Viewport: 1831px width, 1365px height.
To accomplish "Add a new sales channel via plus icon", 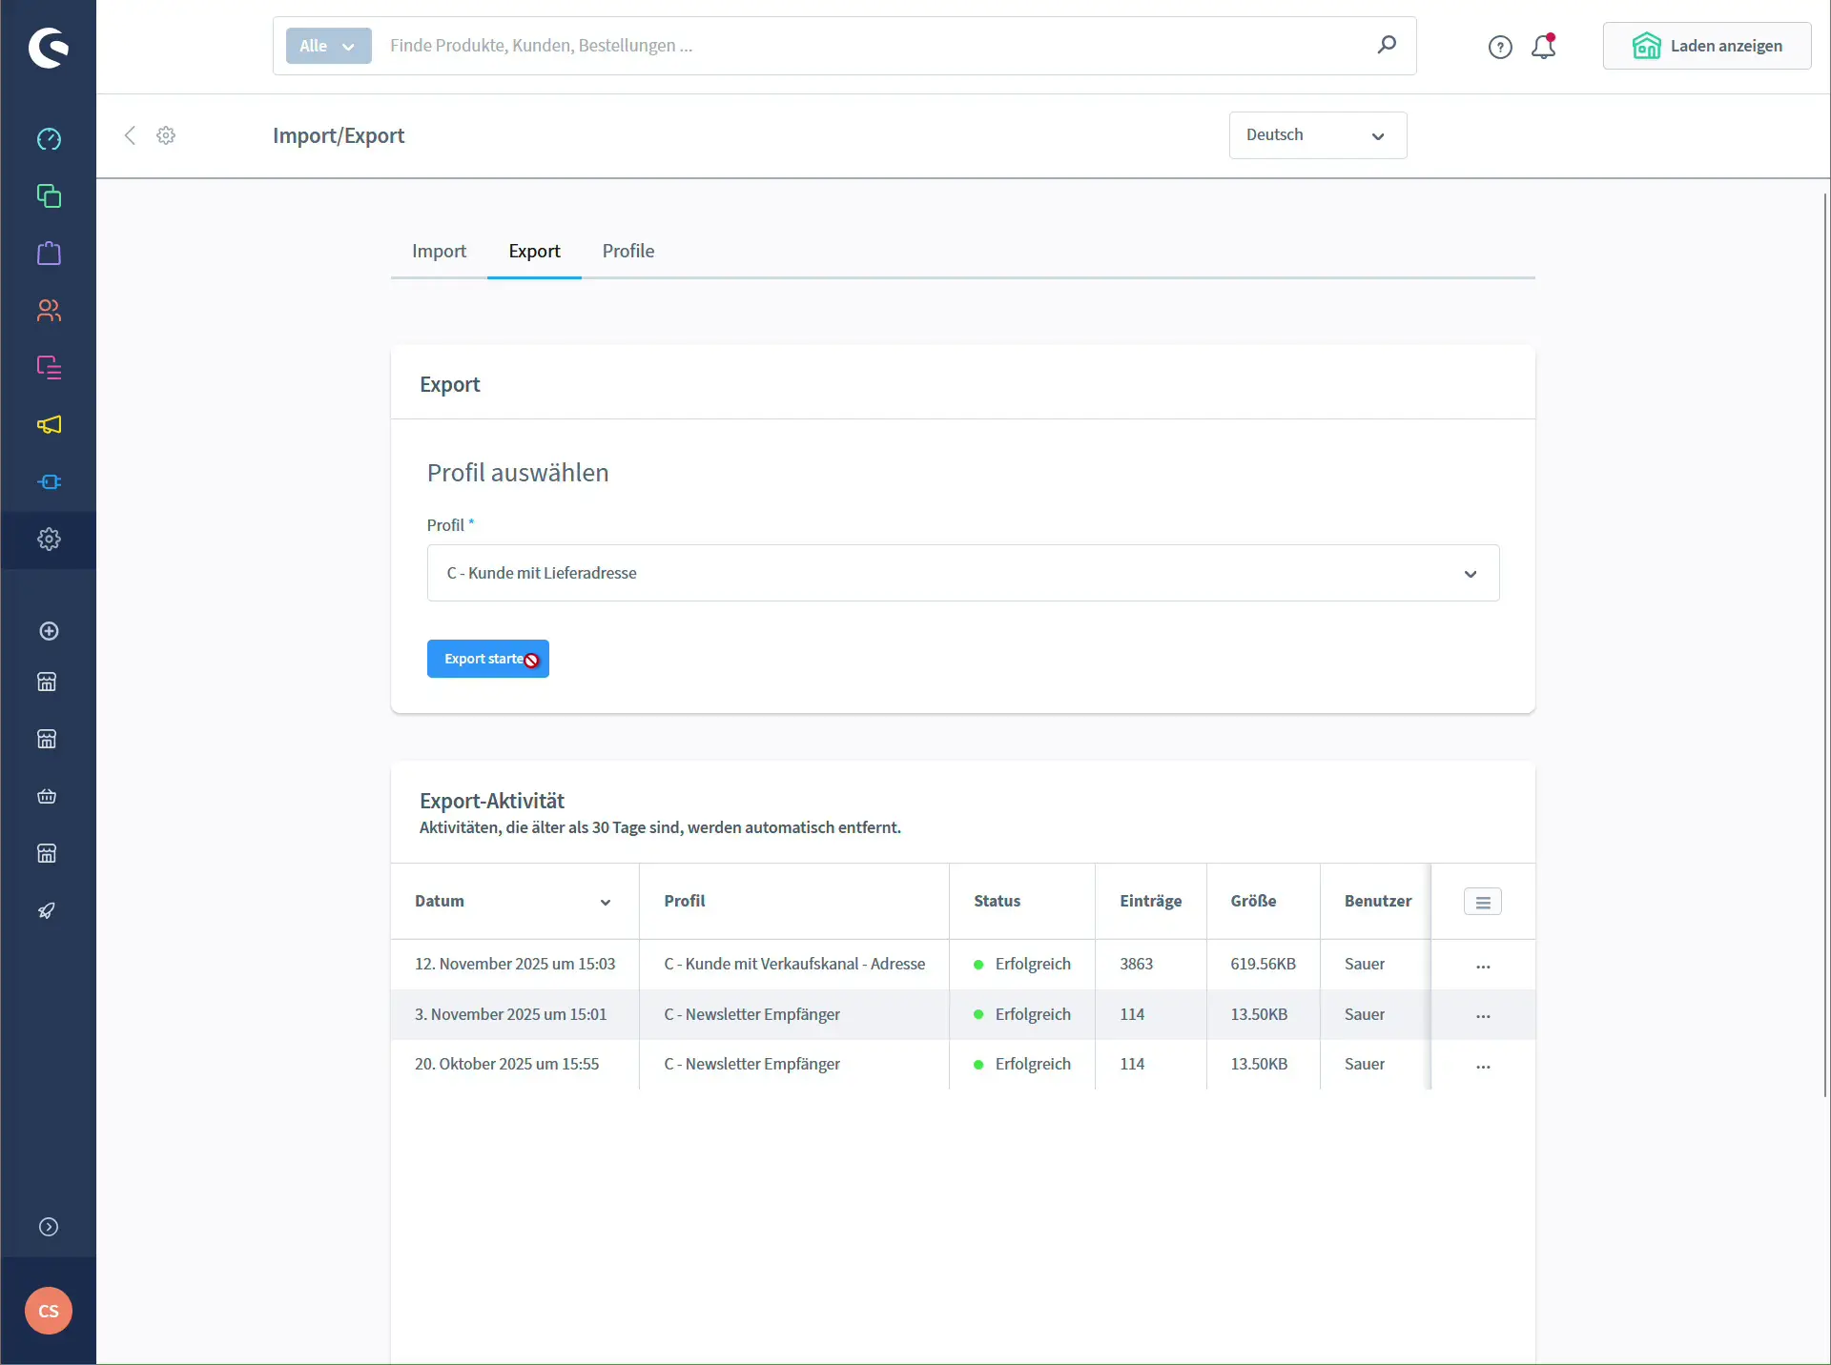I will [49, 631].
